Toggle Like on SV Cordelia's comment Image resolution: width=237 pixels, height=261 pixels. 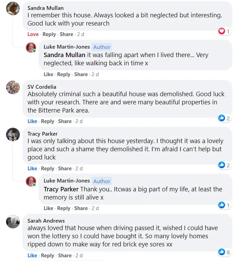32,121
